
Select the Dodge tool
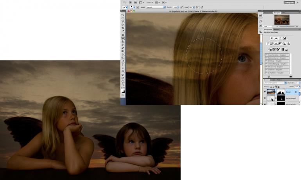(x=123, y=58)
